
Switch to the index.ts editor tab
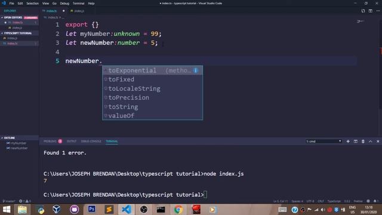[51, 11]
